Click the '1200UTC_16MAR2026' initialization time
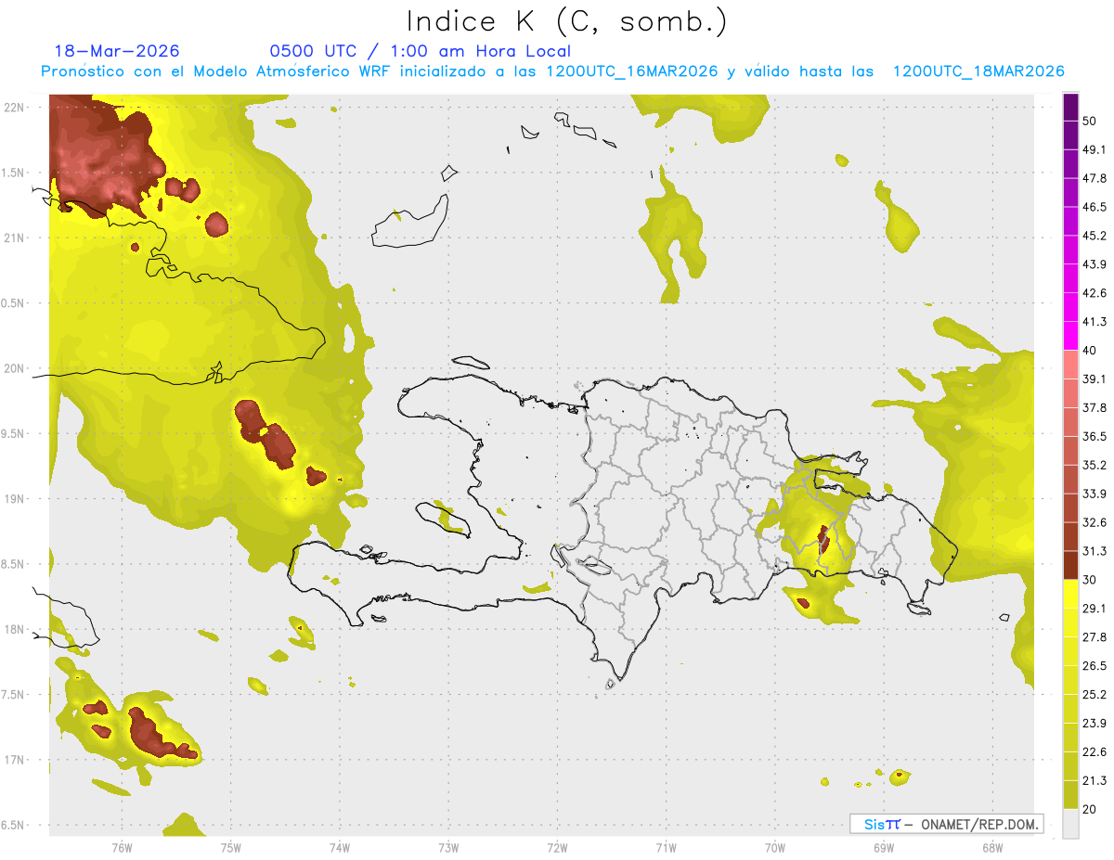Image resolution: width=1114 pixels, height=860 pixels. pyautogui.click(x=631, y=71)
